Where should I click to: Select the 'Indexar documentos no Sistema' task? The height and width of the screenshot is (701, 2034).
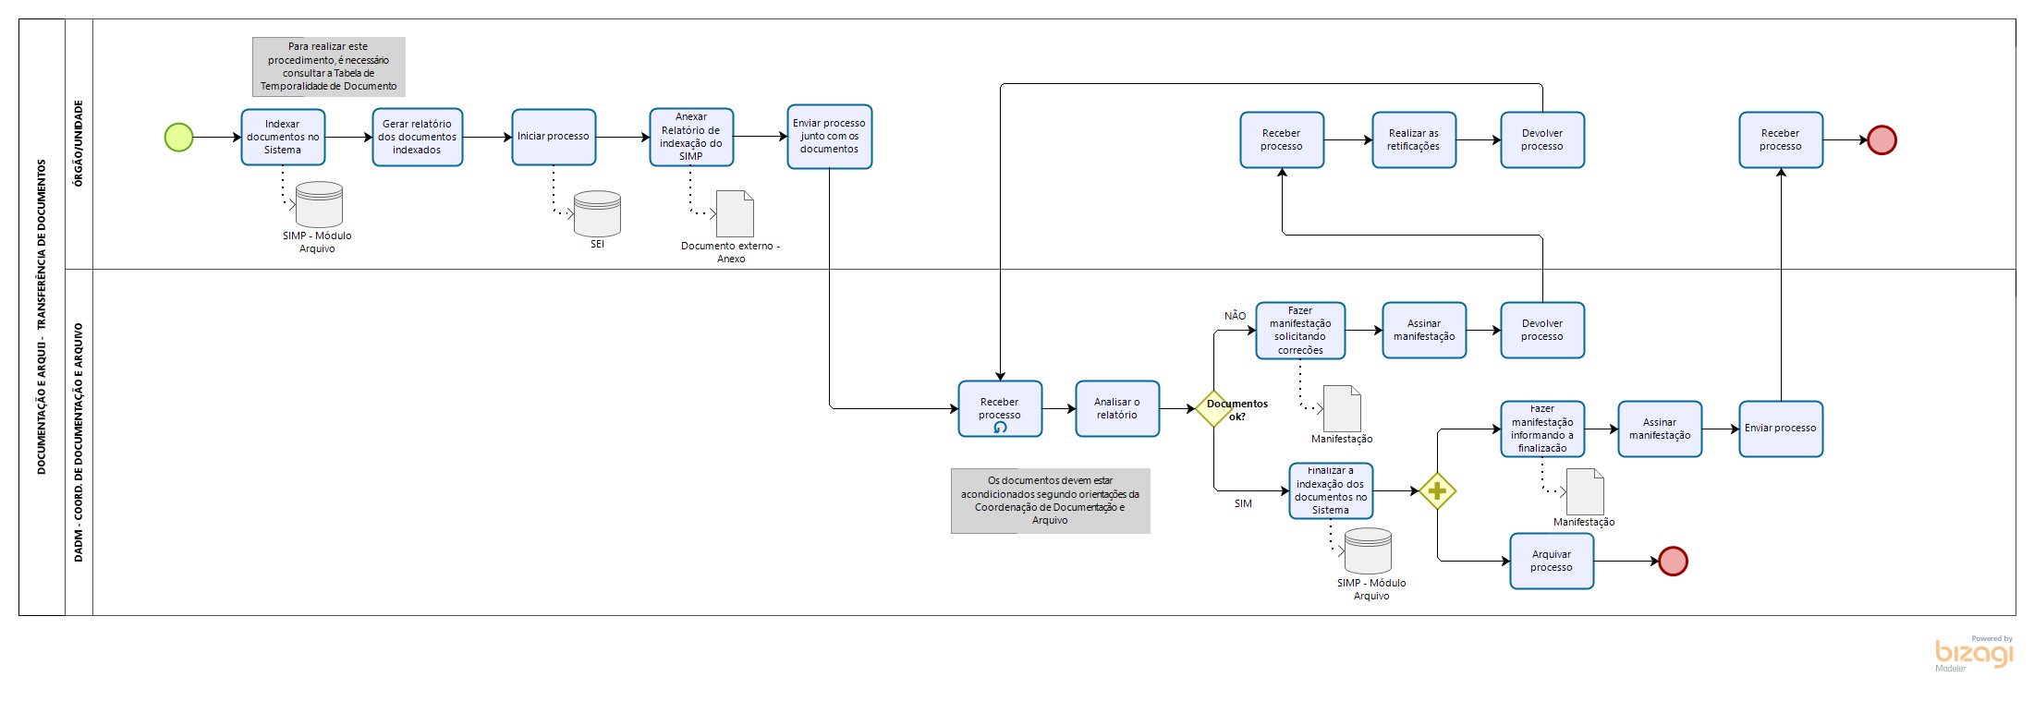pos(283,138)
